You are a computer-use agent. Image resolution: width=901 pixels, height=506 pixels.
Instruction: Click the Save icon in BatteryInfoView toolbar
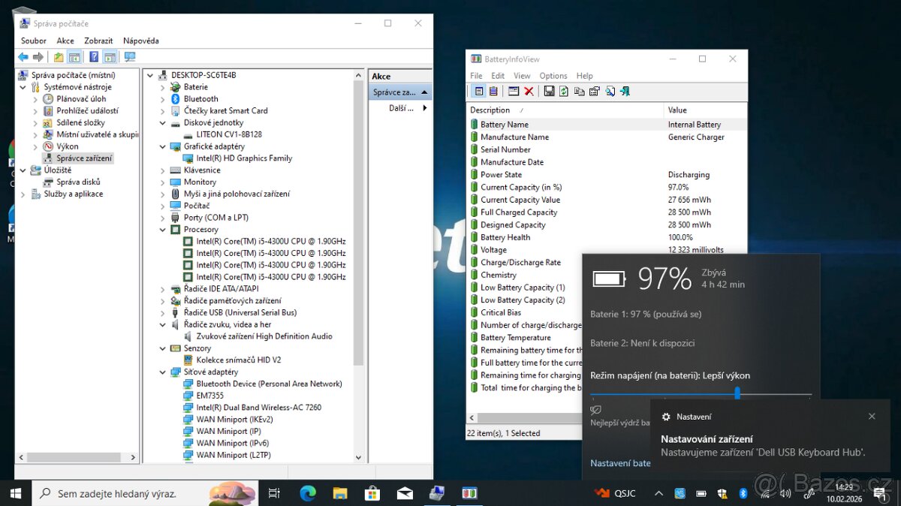coord(549,92)
